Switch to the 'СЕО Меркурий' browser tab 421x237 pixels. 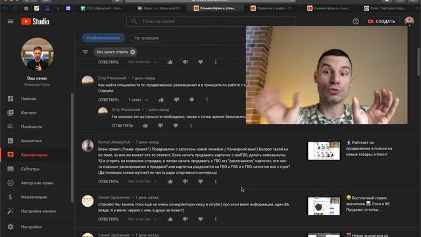coord(101,9)
